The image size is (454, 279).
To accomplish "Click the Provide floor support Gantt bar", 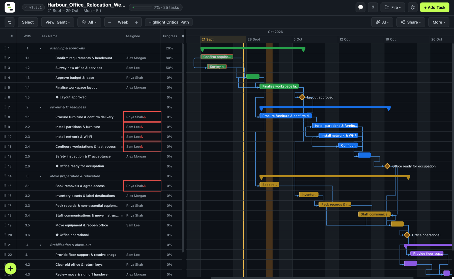I will [427, 254].
